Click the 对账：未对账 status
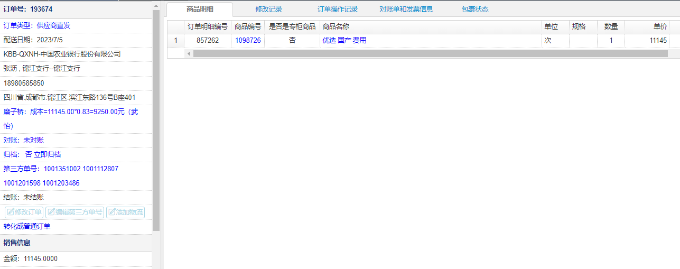Viewport: 680px width, 269px height. [x=23, y=140]
